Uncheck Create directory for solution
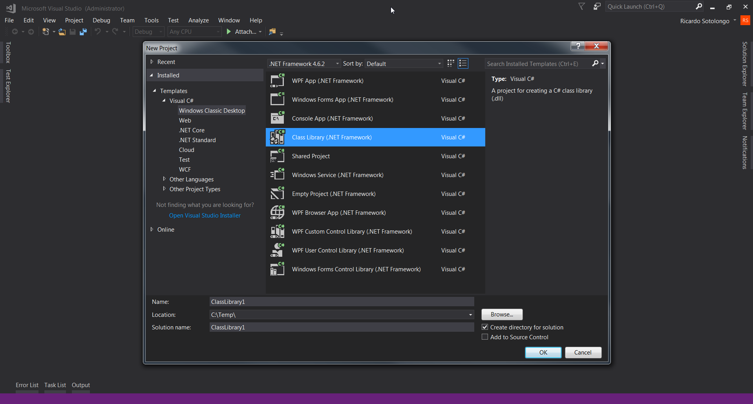Viewport: 753px width, 404px height. tap(485, 327)
